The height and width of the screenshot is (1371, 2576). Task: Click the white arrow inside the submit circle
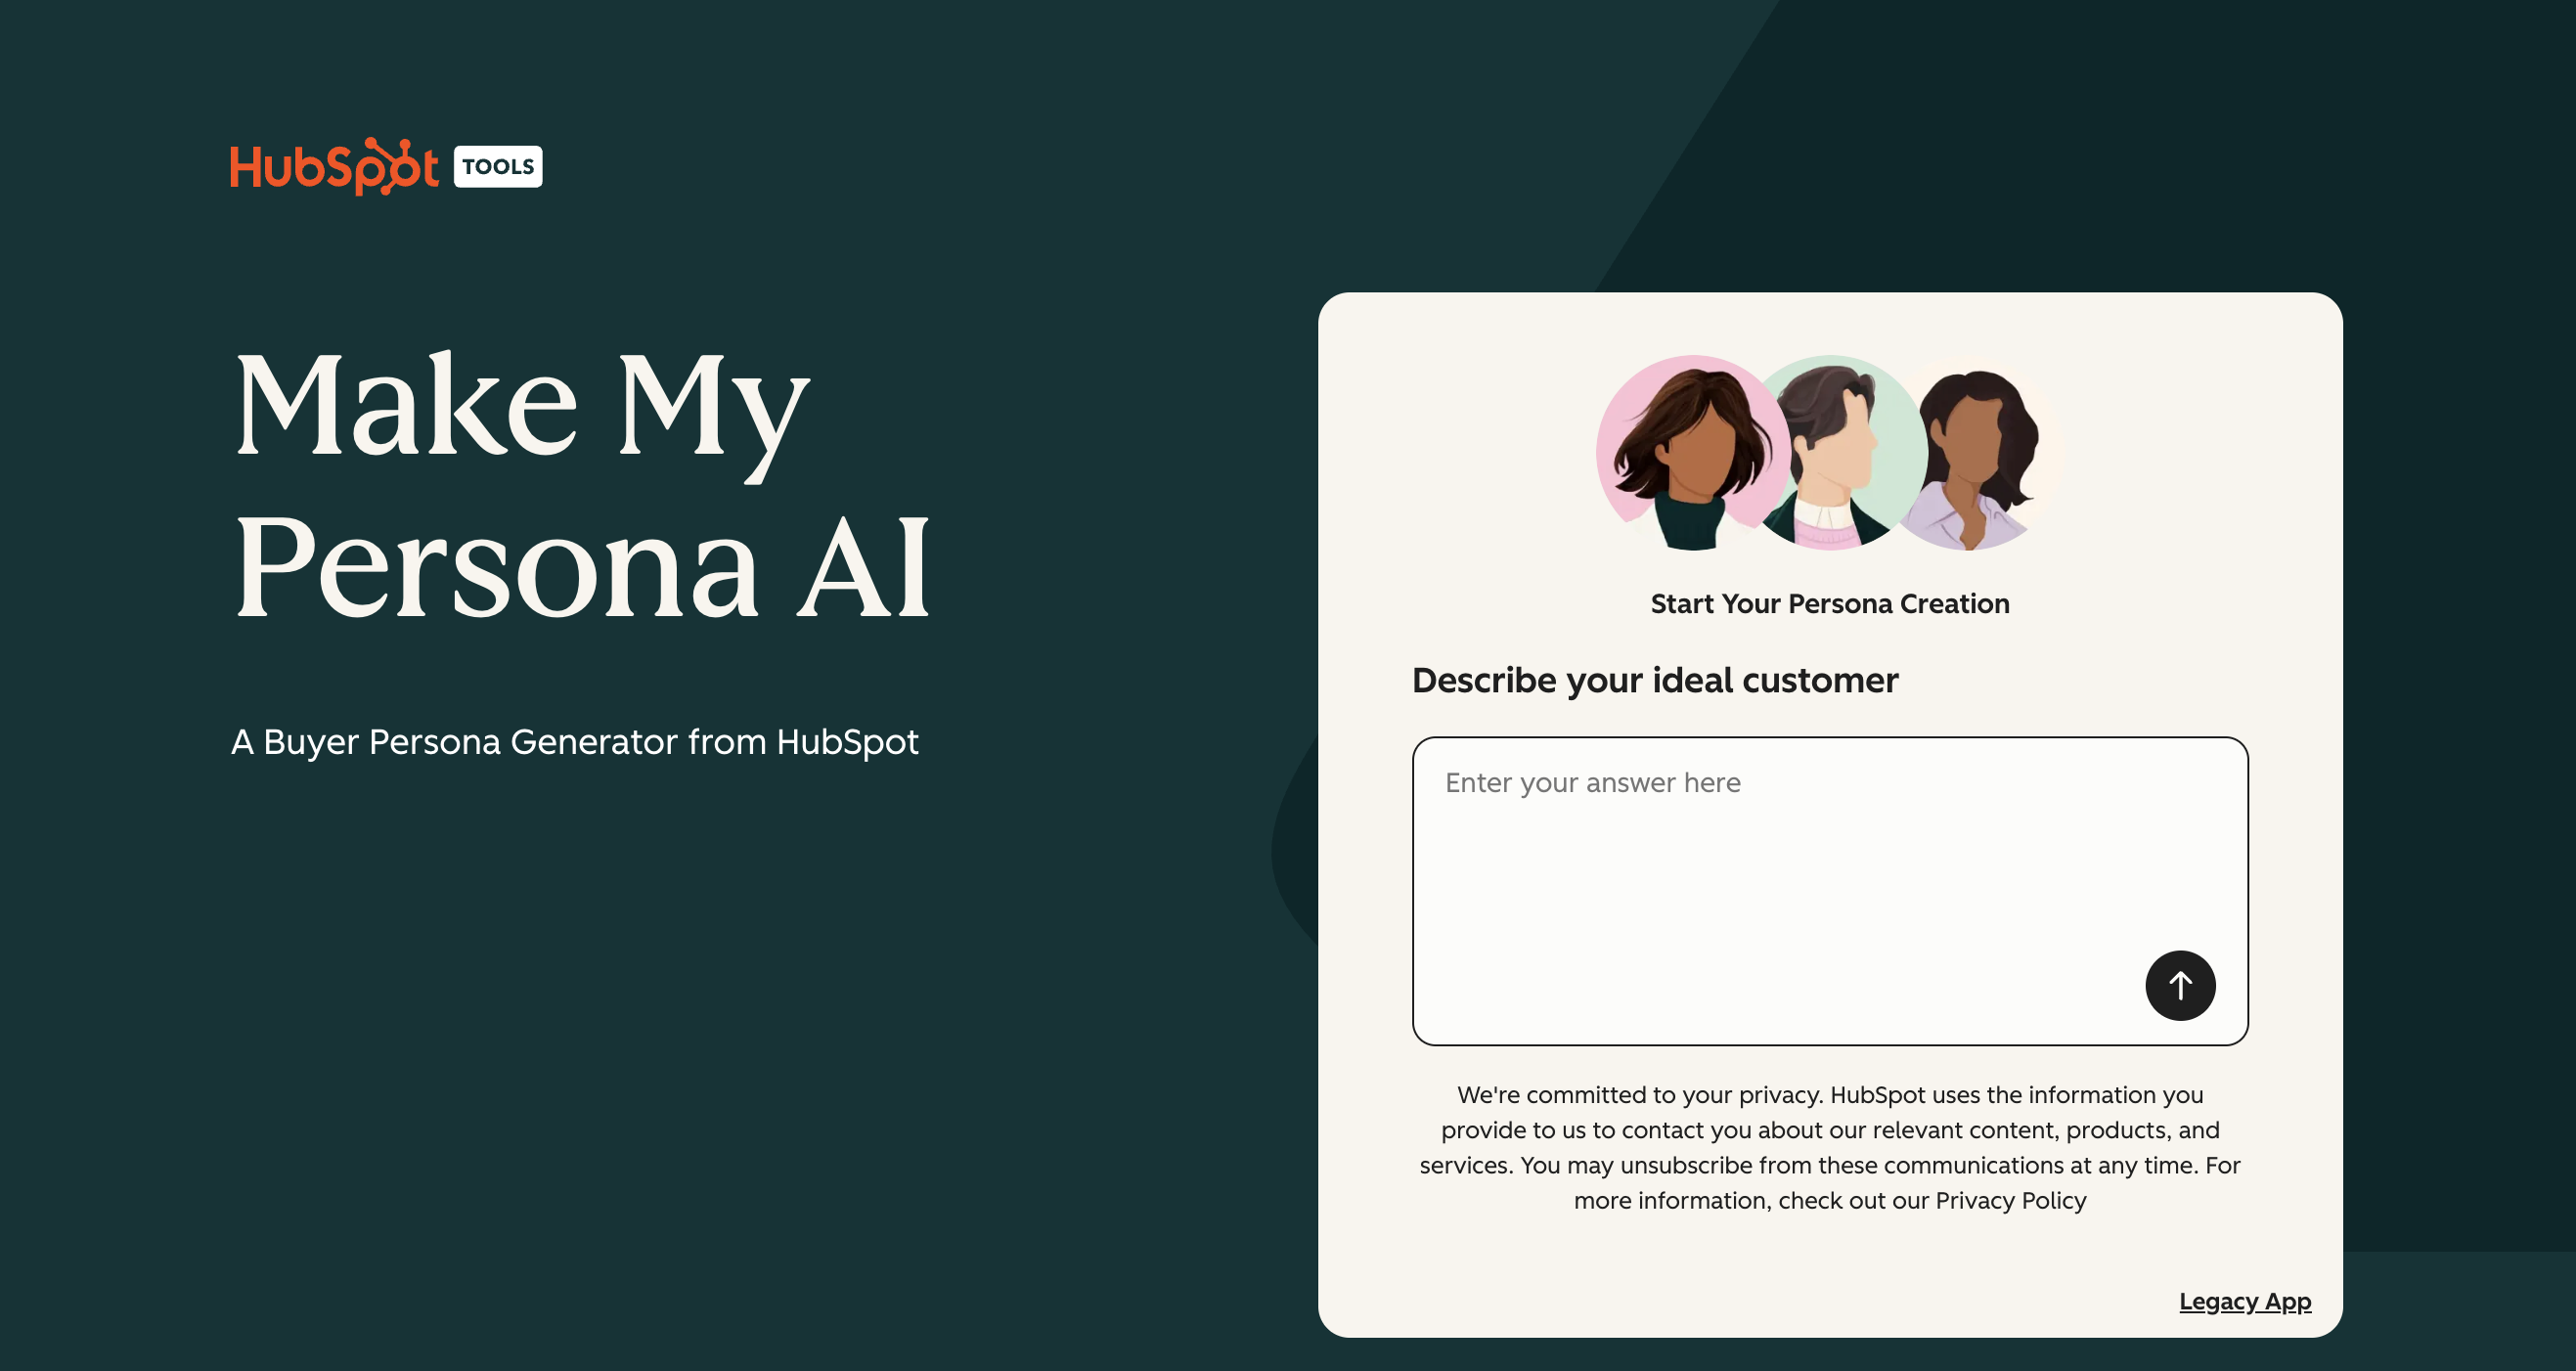click(2180, 985)
